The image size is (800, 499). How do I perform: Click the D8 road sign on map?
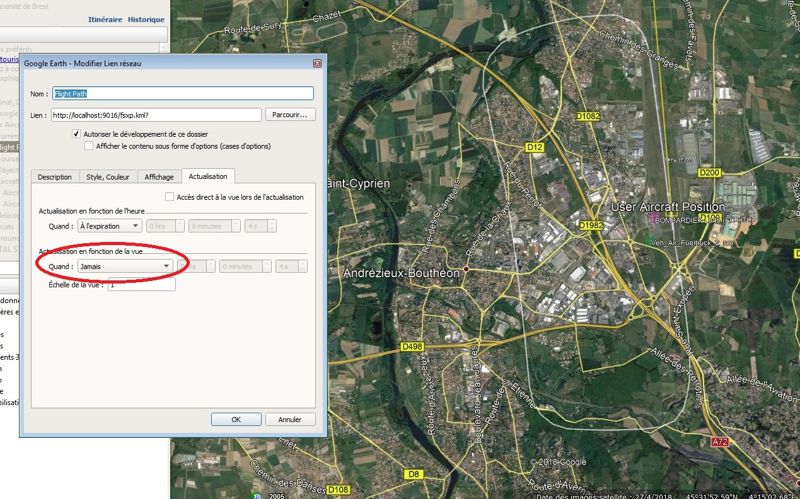[x=413, y=474]
